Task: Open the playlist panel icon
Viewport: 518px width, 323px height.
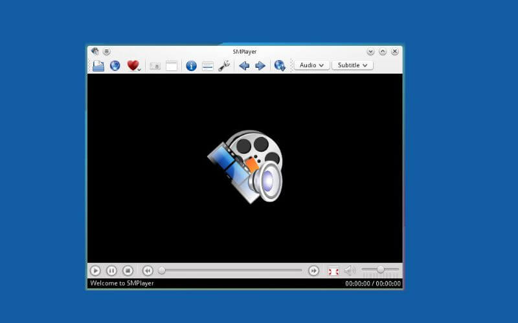Action: pyautogui.click(x=208, y=65)
